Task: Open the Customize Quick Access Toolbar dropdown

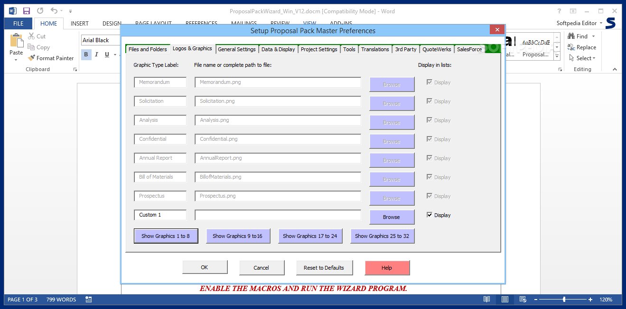Action: click(x=71, y=11)
